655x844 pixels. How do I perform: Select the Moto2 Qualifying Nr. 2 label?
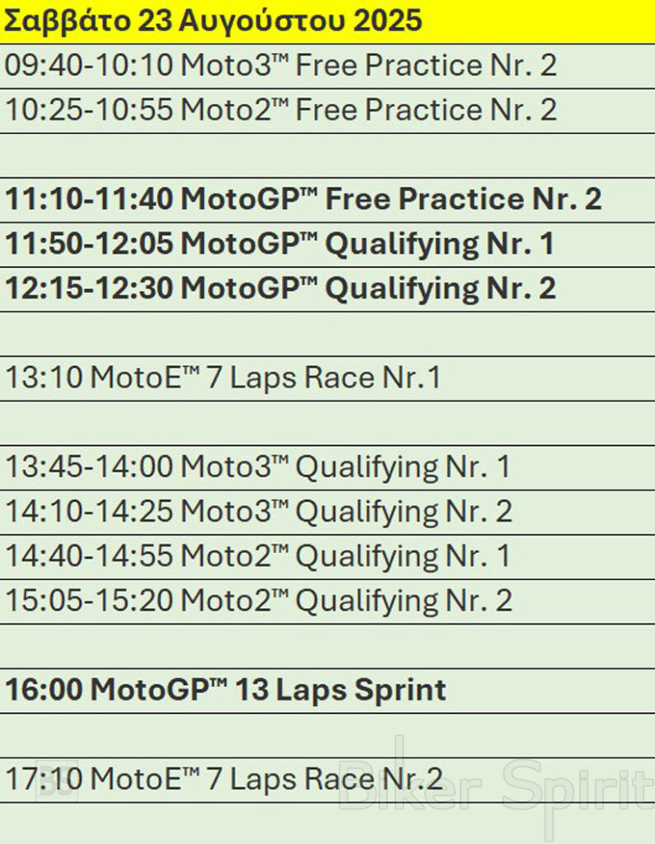coord(346,601)
